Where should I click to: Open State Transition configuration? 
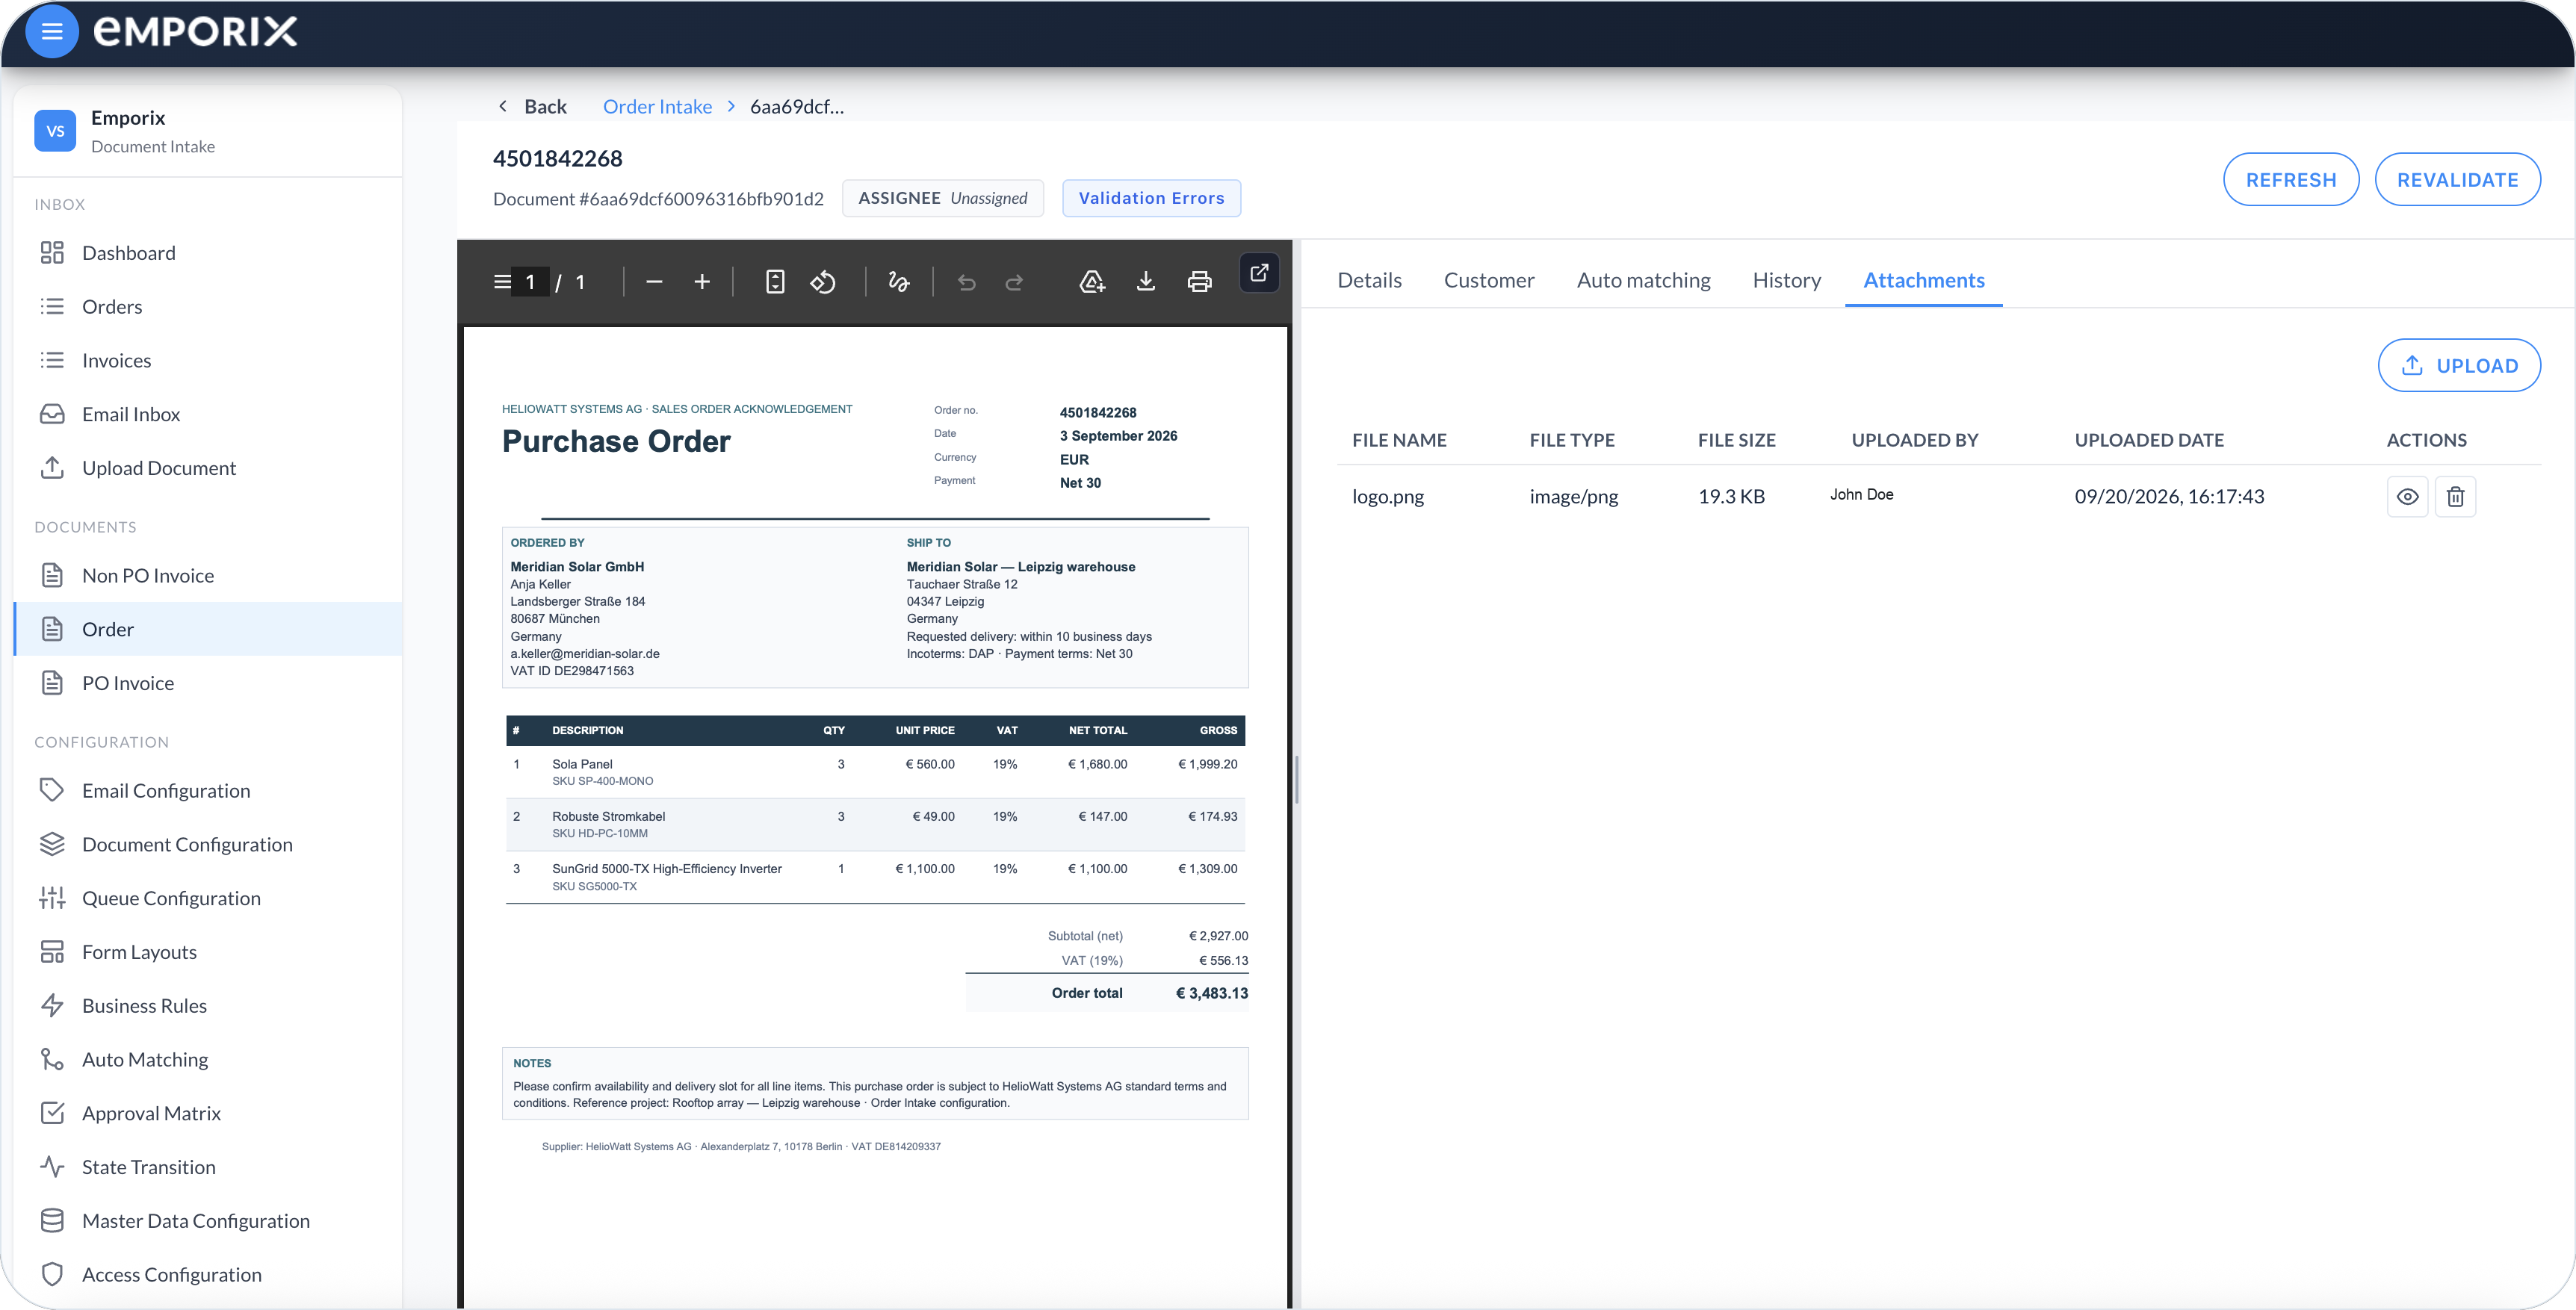(x=208, y=1168)
